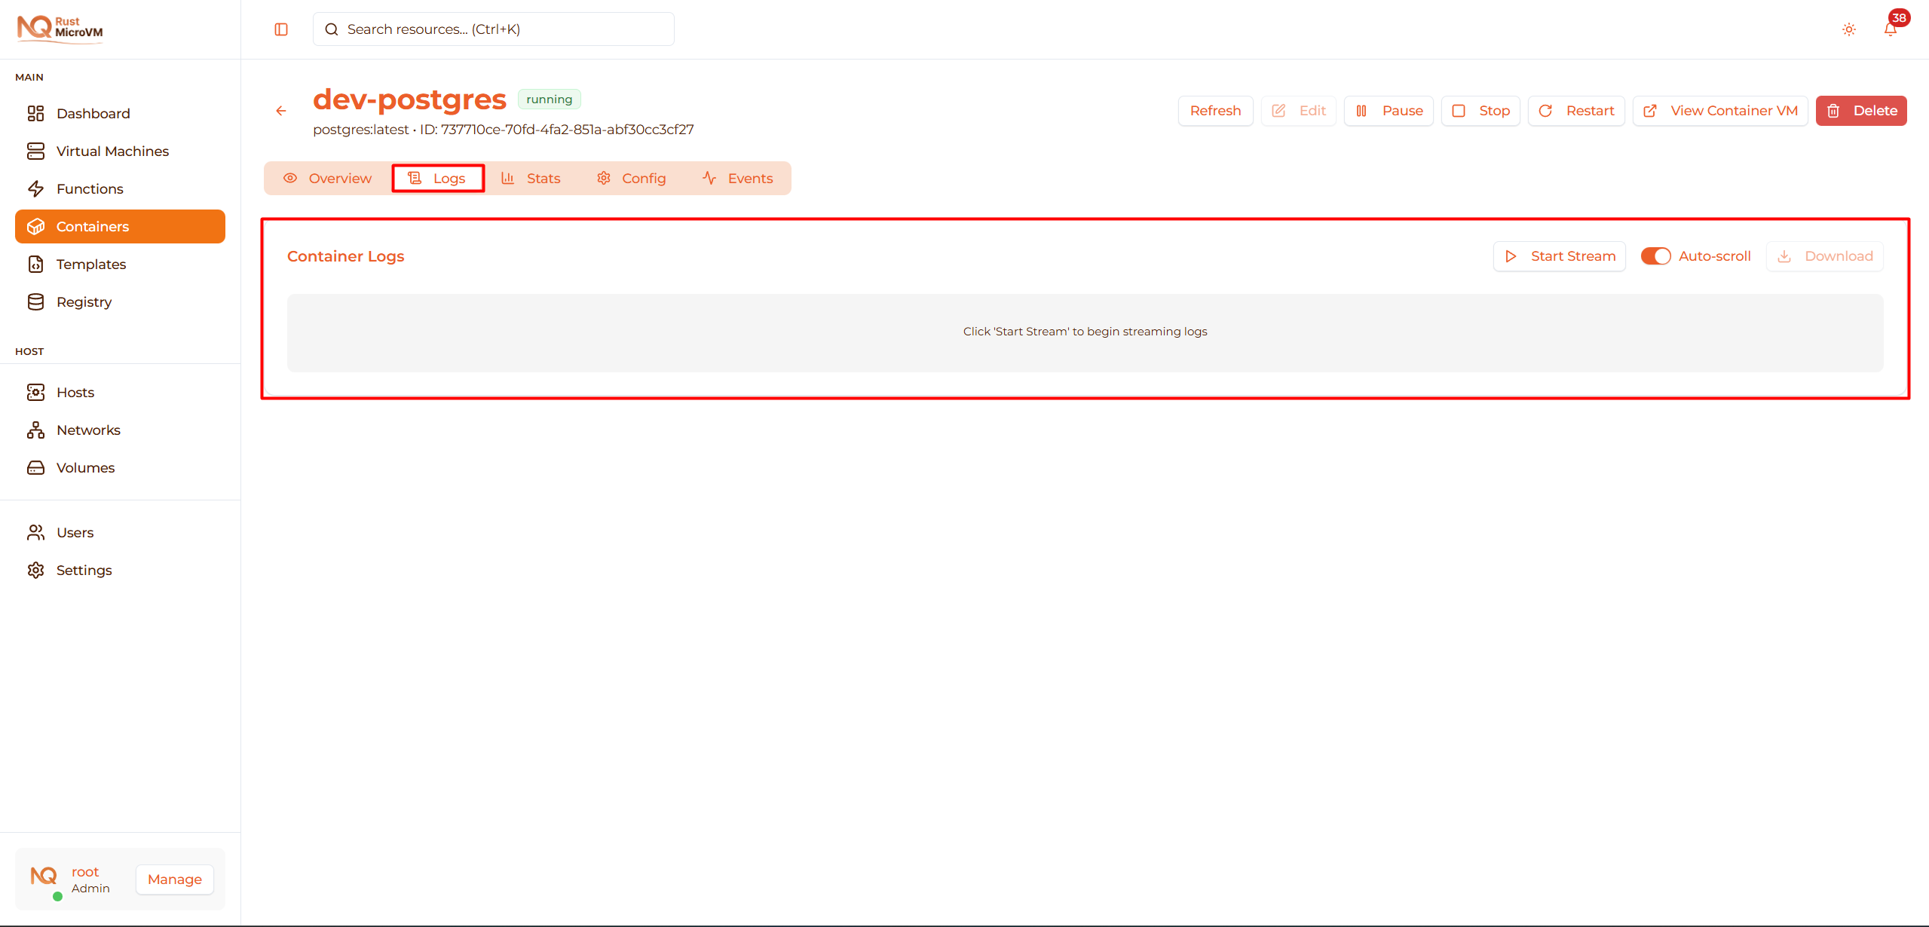Disable Auto-scroll for container logs
This screenshot has height=927, width=1929.
[1655, 255]
